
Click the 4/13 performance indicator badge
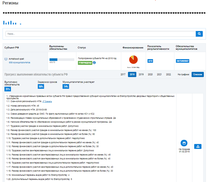(x=150, y=61)
